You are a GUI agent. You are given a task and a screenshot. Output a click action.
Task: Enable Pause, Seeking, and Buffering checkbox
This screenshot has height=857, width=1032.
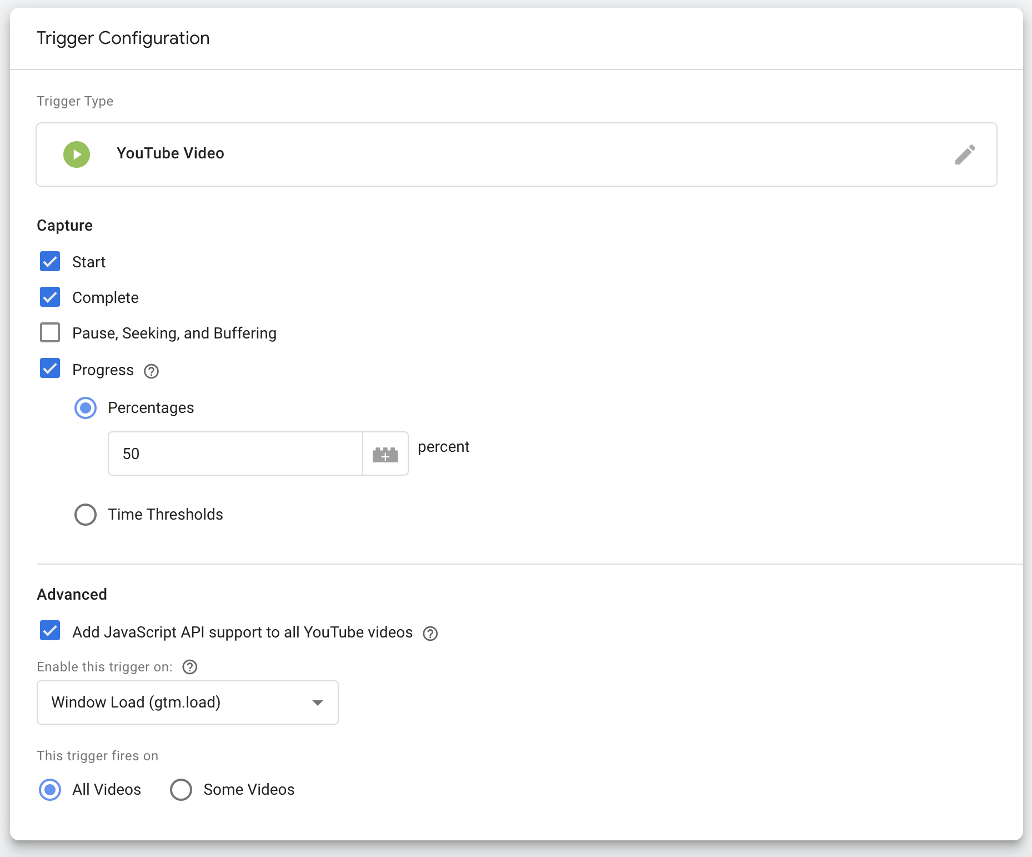coord(50,332)
